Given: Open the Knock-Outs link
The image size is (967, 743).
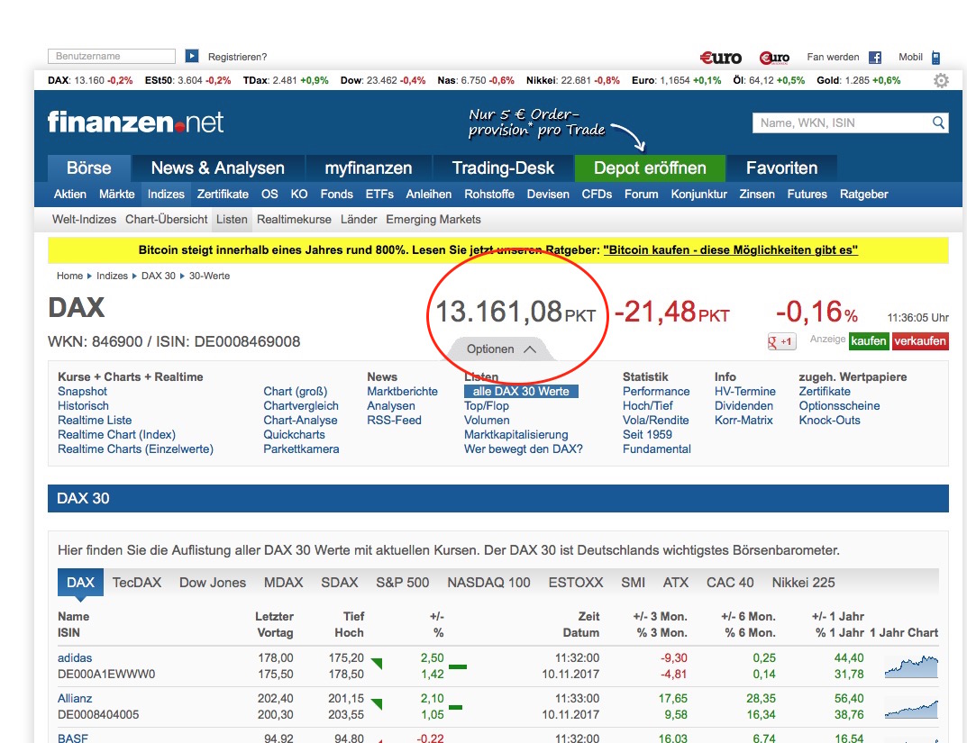Looking at the screenshot, I should [x=829, y=421].
